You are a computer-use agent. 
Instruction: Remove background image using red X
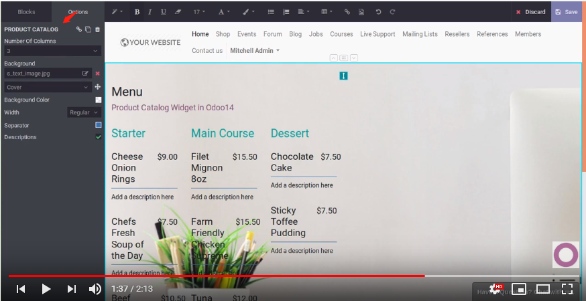[x=97, y=74]
